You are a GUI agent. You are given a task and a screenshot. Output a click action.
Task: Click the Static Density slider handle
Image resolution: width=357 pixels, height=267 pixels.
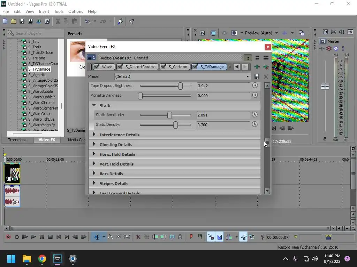(175, 125)
